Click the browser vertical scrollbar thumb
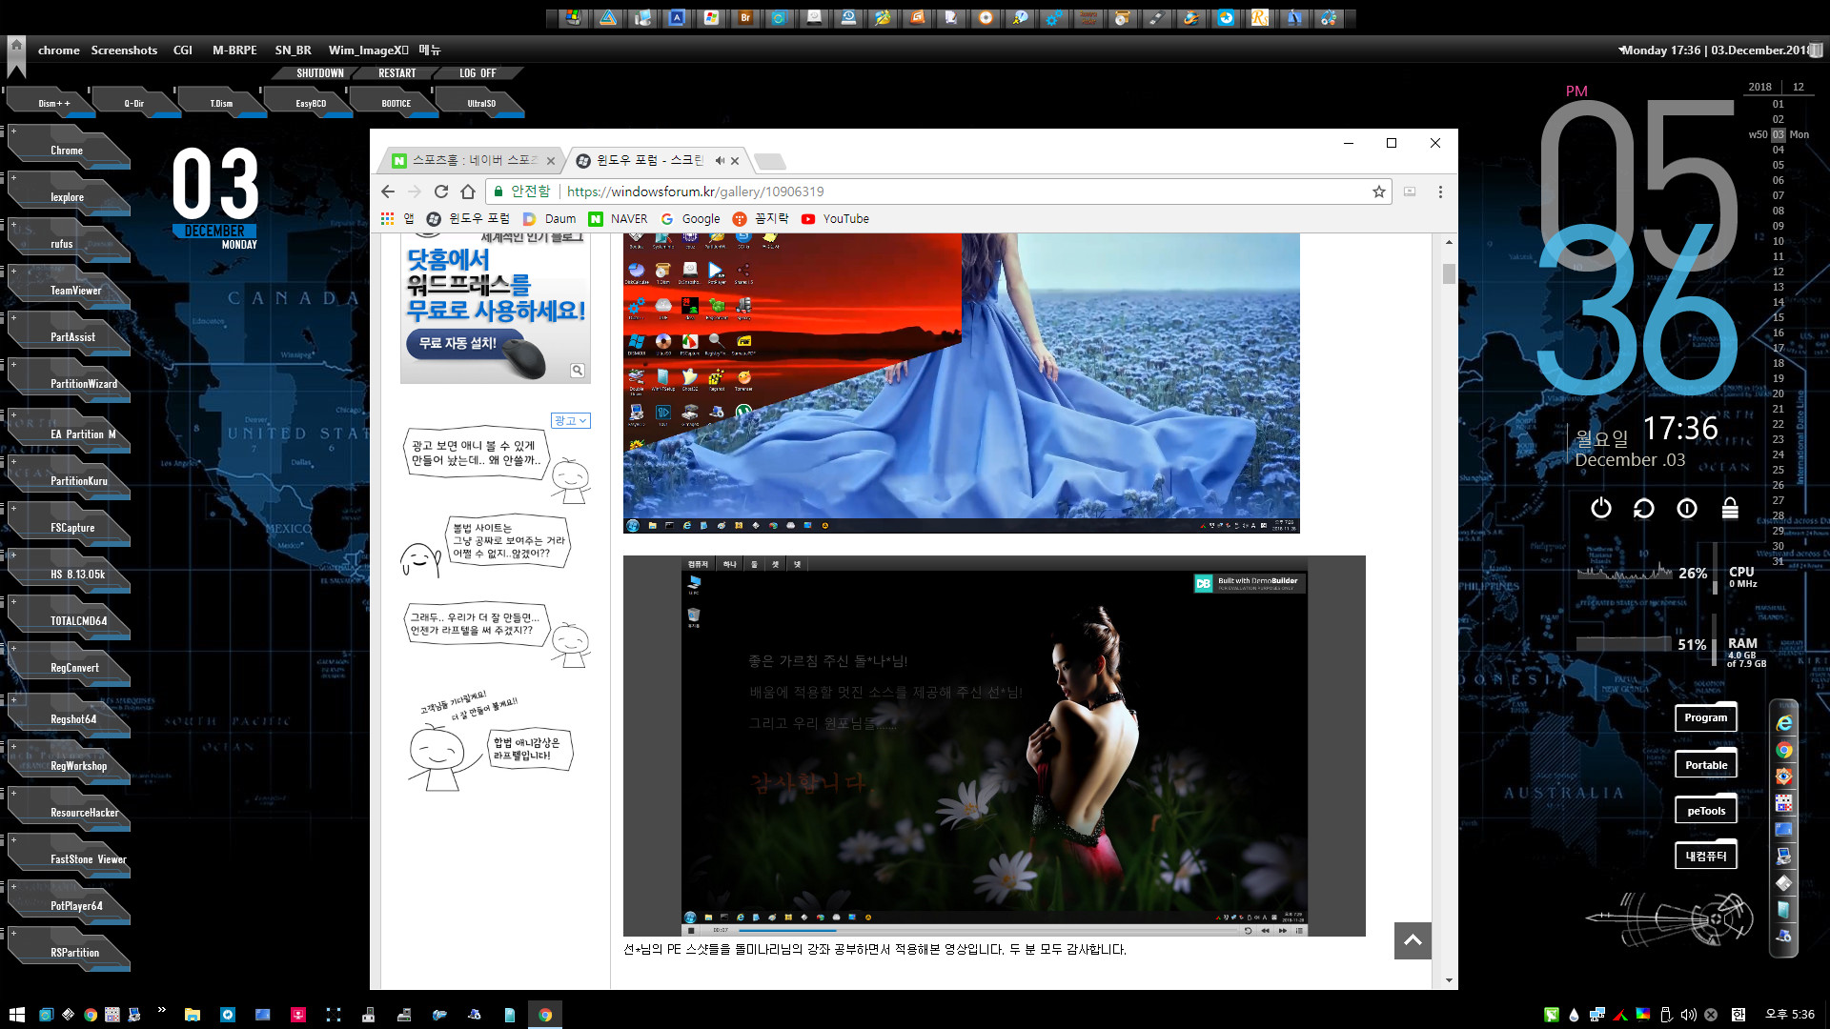The image size is (1830, 1029). coord(1449,273)
